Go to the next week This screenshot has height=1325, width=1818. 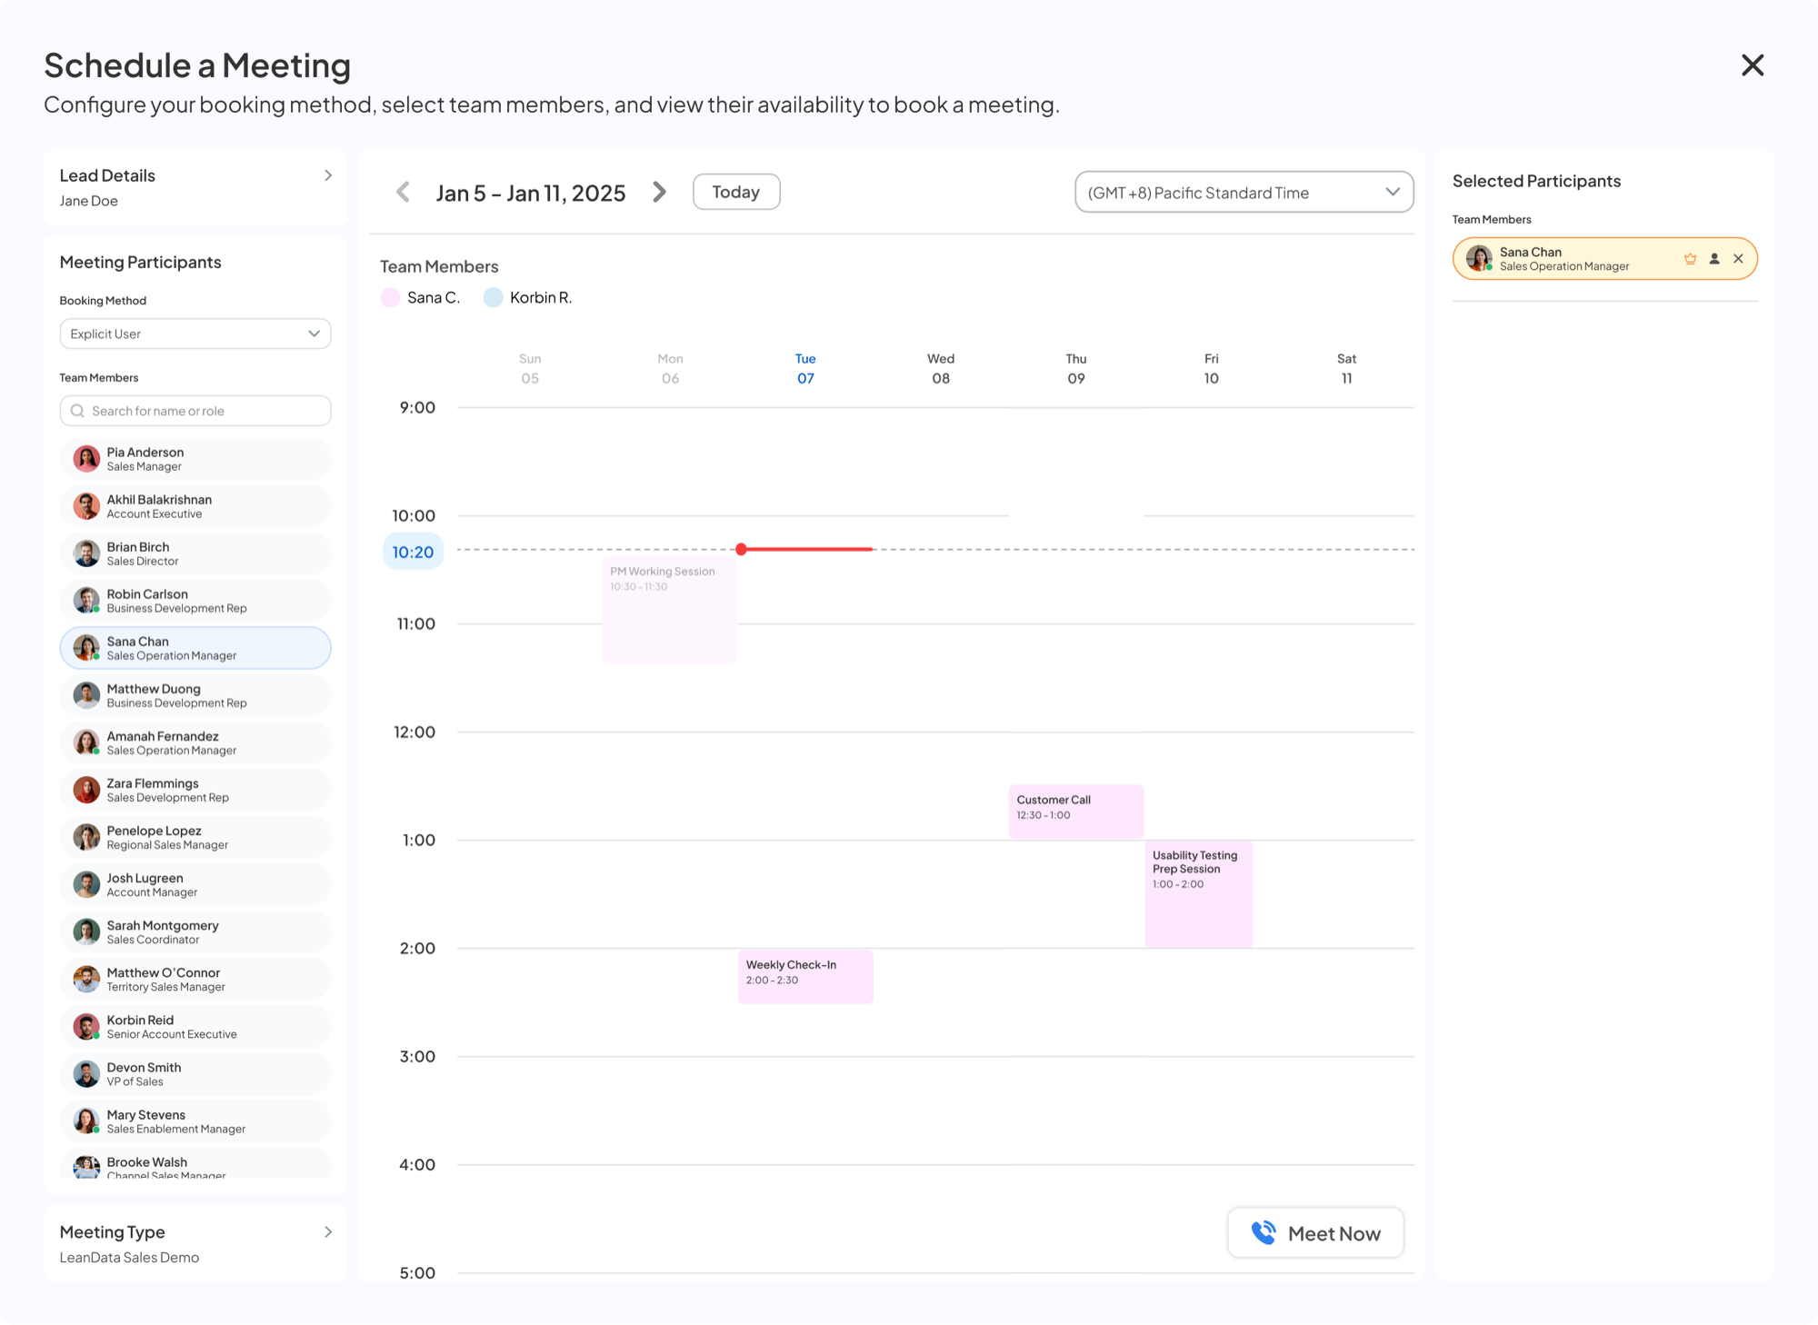tap(660, 192)
